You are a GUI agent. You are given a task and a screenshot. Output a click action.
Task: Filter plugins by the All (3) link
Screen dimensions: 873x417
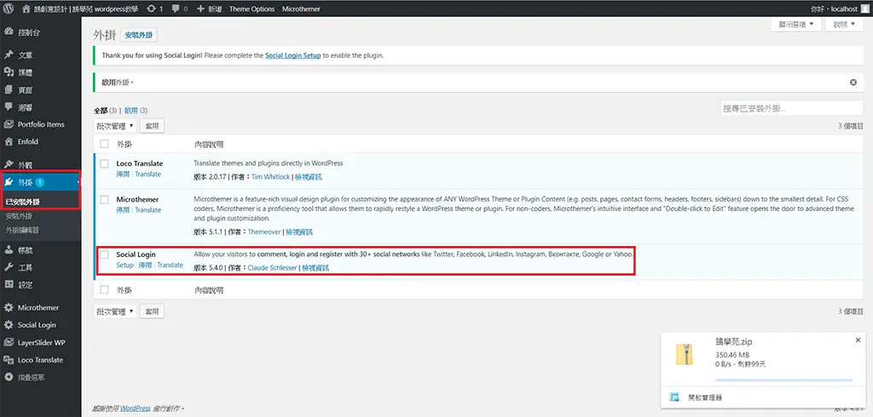pyautogui.click(x=105, y=110)
